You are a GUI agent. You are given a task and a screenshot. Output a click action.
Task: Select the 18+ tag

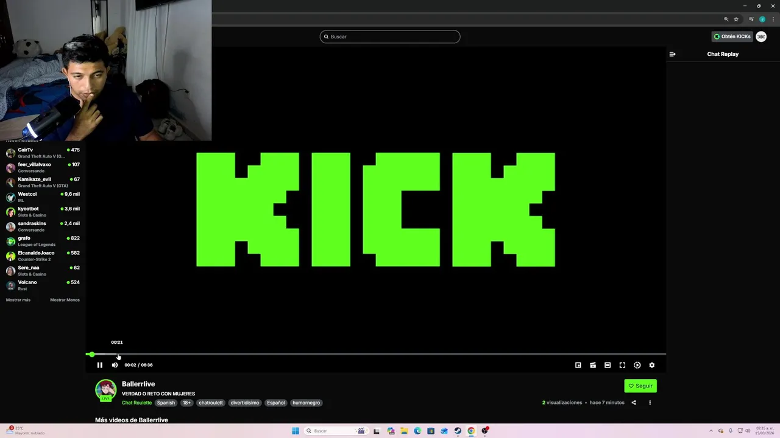click(186, 403)
